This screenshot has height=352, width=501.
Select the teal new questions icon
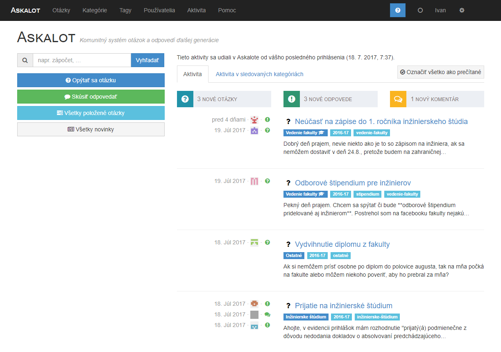tap(185, 99)
